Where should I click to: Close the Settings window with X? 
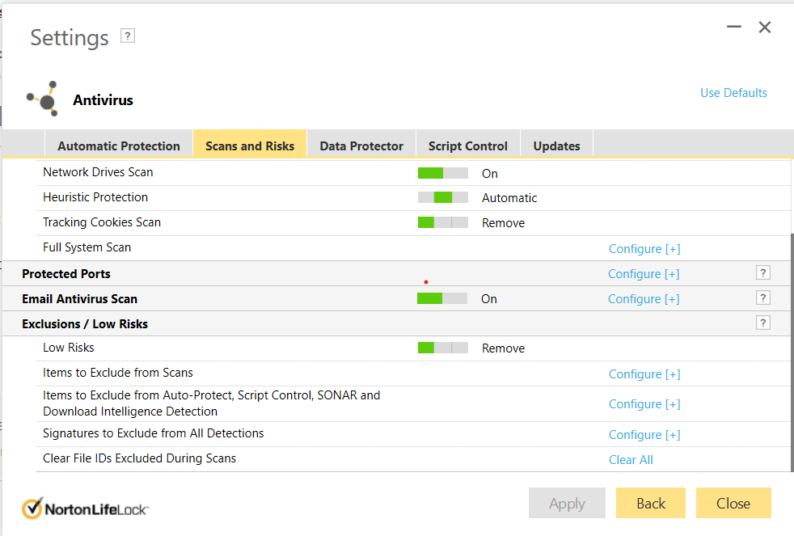click(x=765, y=27)
